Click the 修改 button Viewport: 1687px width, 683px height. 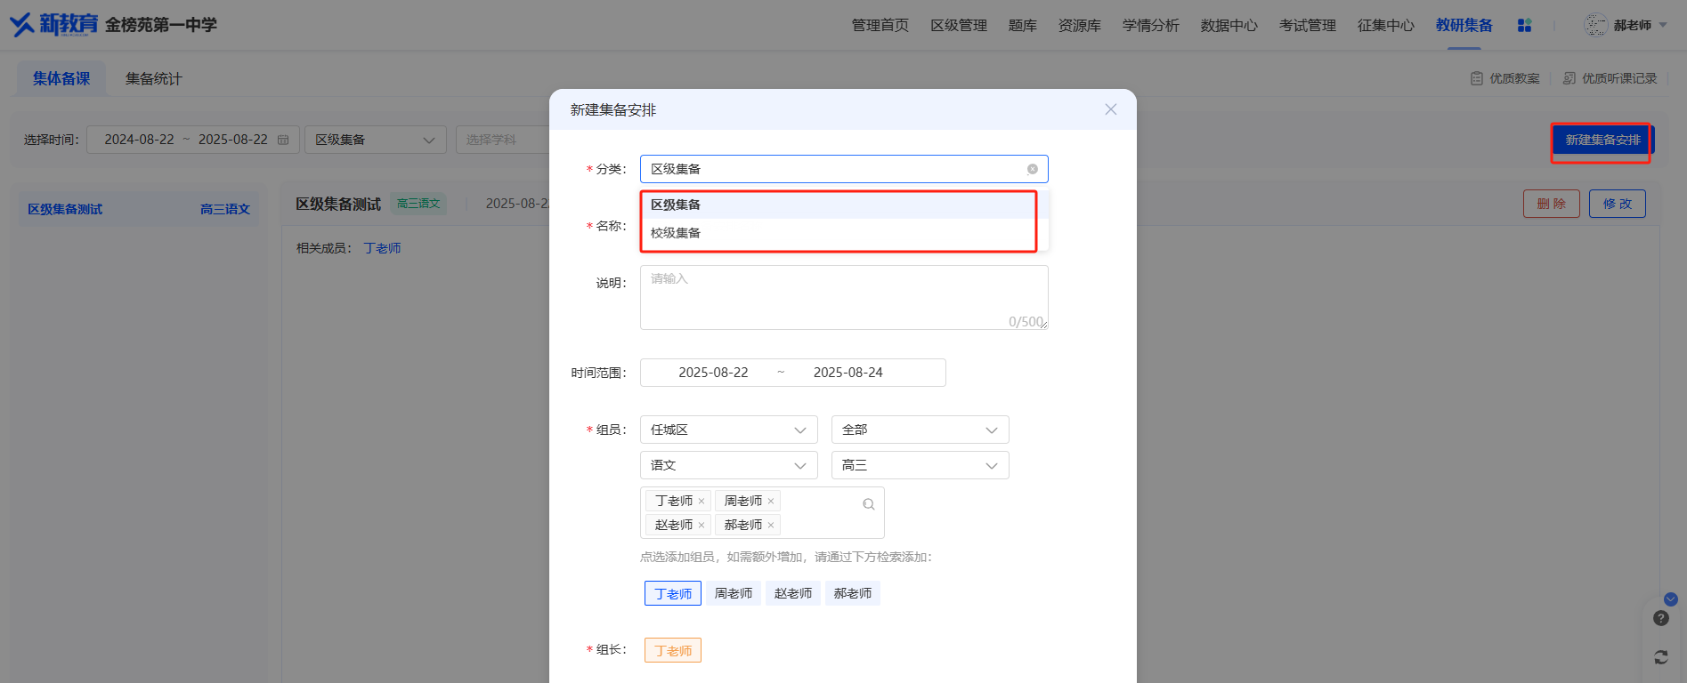pos(1618,204)
